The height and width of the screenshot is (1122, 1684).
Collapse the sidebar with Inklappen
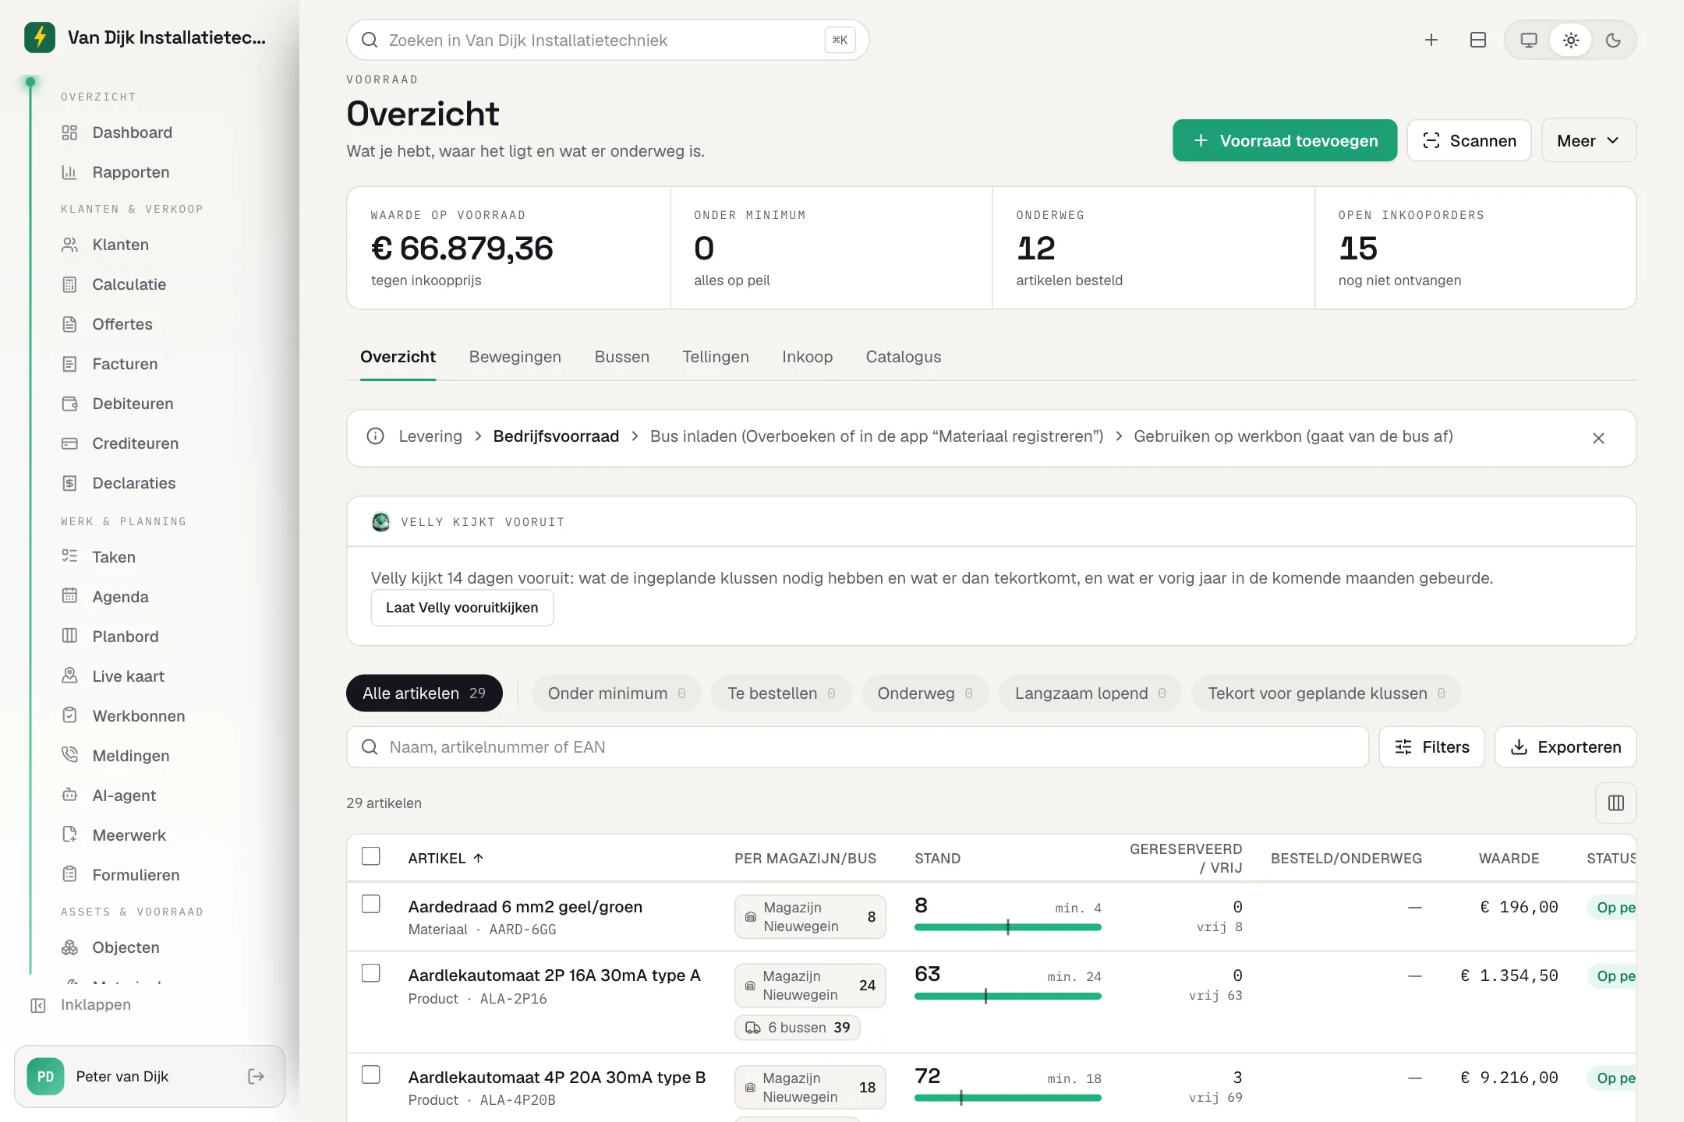coord(81,1005)
